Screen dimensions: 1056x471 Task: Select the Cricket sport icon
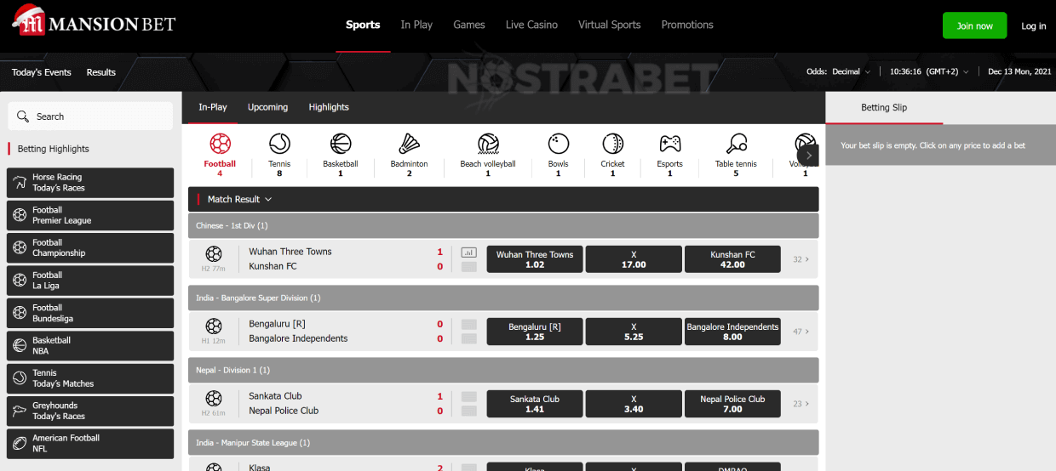pos(612,144)
